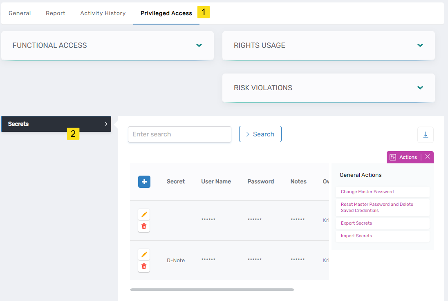Expand the Secrets sidebar panel
Screen dimensions: 448x301
click(106, 124)
